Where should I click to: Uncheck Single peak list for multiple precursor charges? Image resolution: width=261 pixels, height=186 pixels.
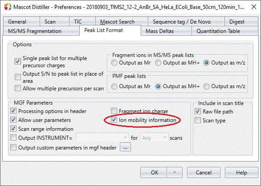[x=18, y=61]
